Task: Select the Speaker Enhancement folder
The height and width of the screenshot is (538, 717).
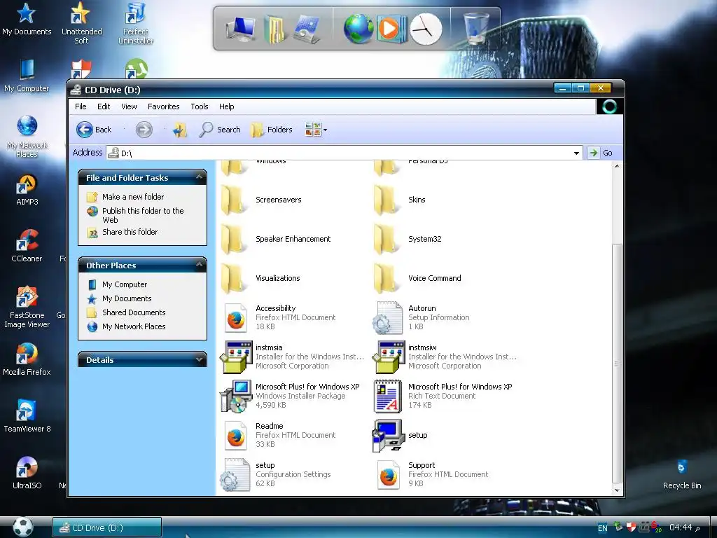Action: [276, 239]
